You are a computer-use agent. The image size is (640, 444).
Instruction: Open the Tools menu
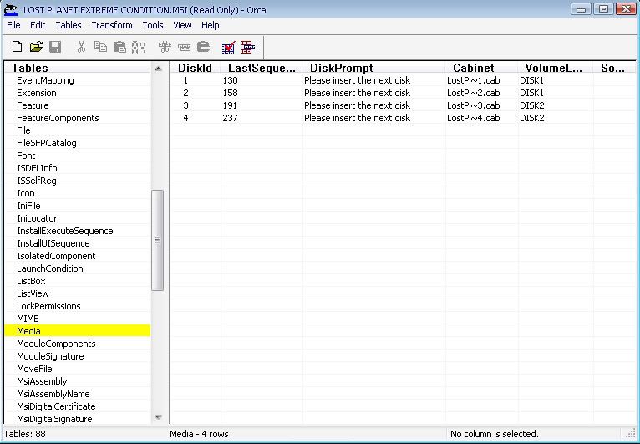[153, 25]
